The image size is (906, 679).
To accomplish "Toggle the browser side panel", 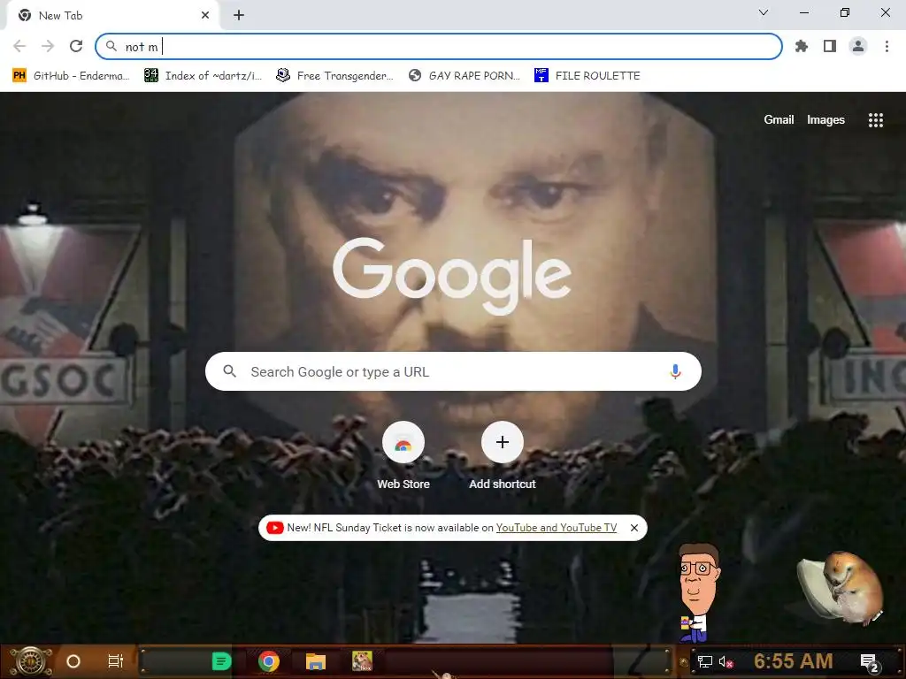I will point(830,46).
